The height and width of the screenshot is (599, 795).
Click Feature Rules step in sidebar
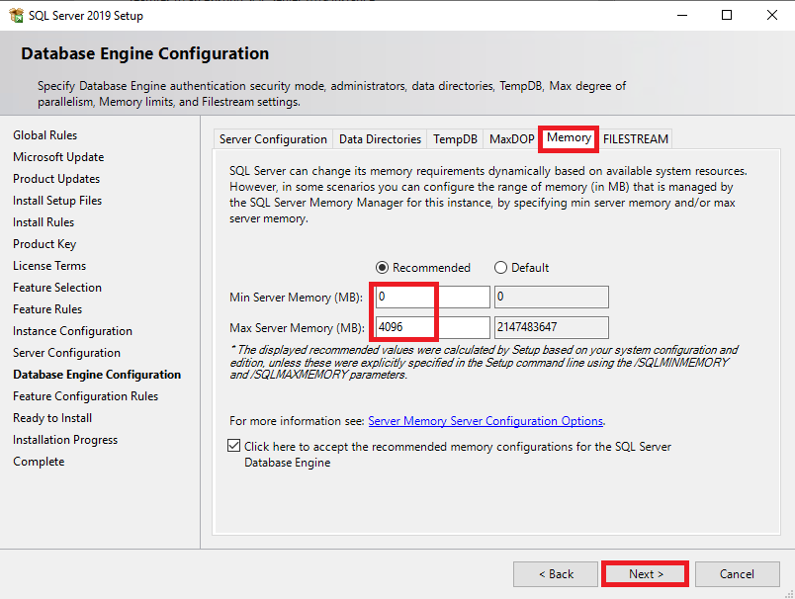47,309
